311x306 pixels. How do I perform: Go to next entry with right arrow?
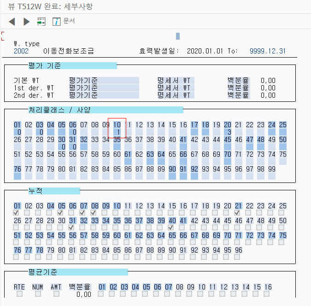26,22
